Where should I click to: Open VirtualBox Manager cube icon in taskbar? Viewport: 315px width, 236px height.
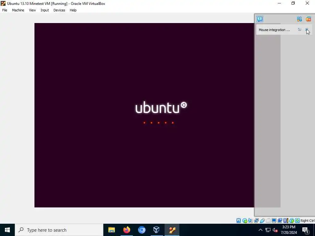[x=157, y=230]
